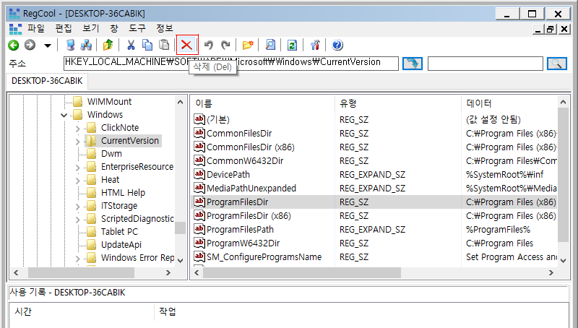Click the Redo arrow icon
This screenshot has height=328, width=578.
[x=225, y=46]
